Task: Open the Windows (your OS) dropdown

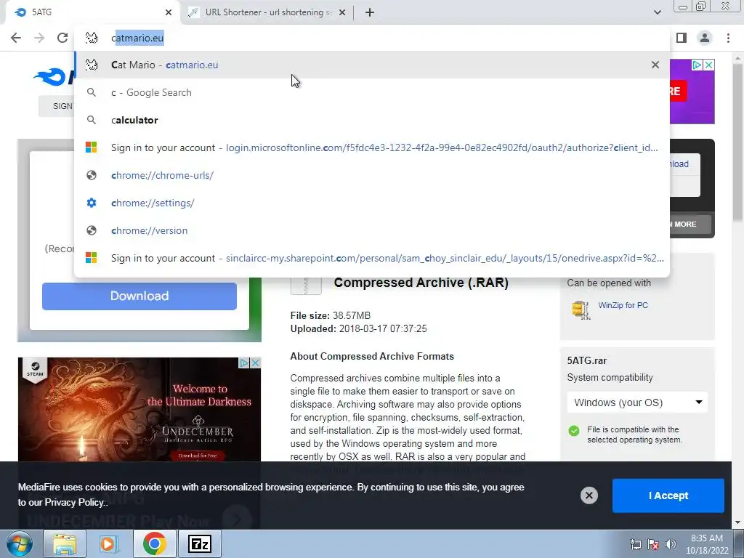Action: (637, 403)
